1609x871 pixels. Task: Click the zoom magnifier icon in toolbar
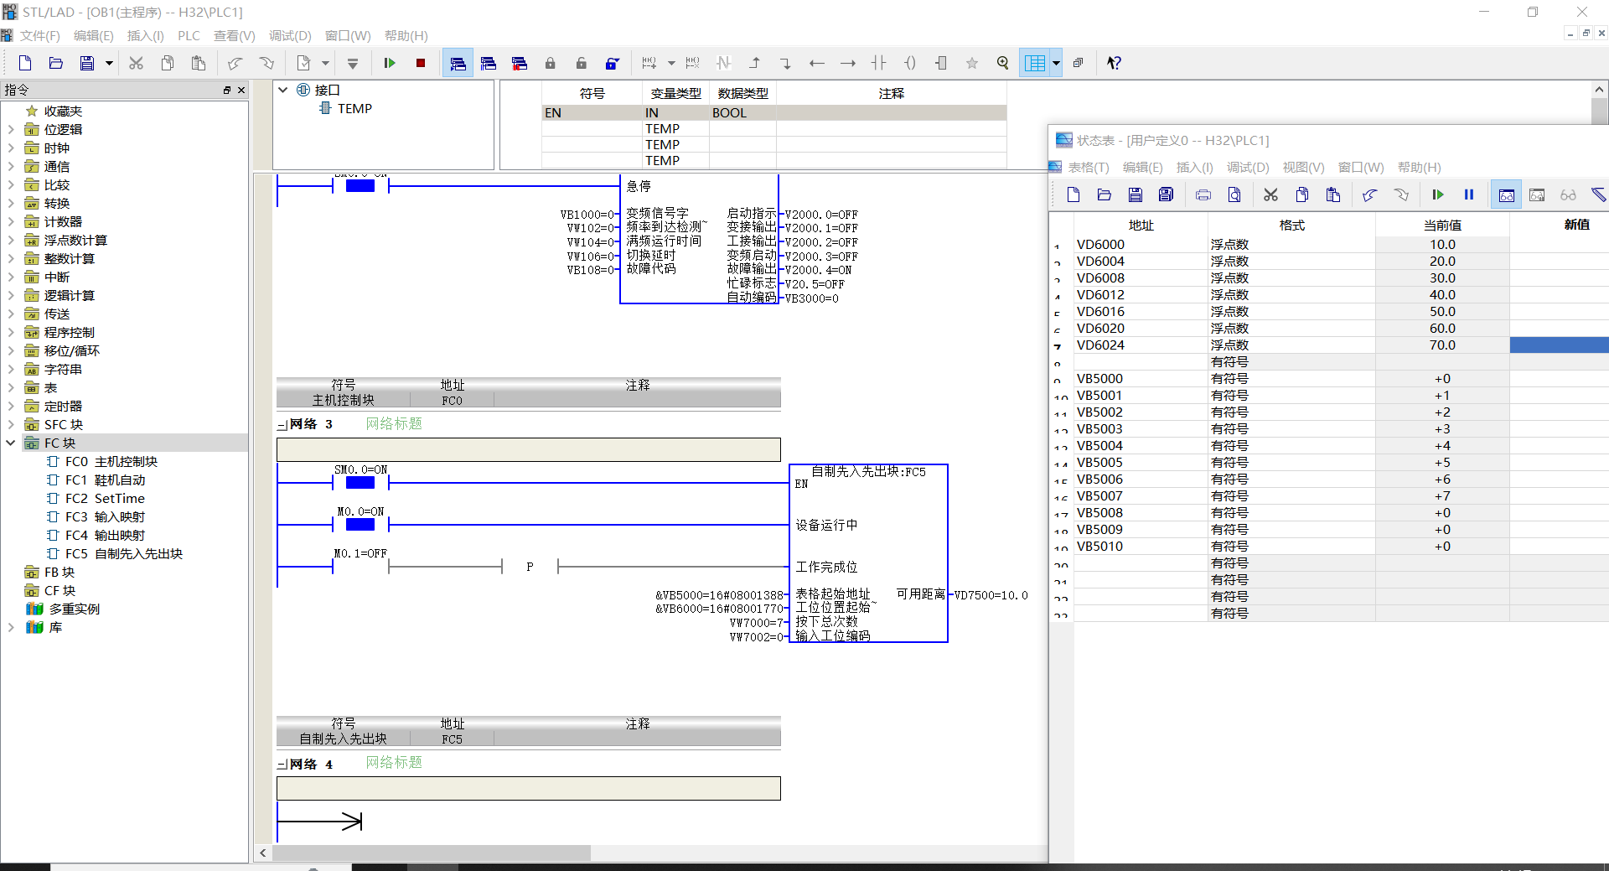pyautogui.click(x=1002, y=63)
